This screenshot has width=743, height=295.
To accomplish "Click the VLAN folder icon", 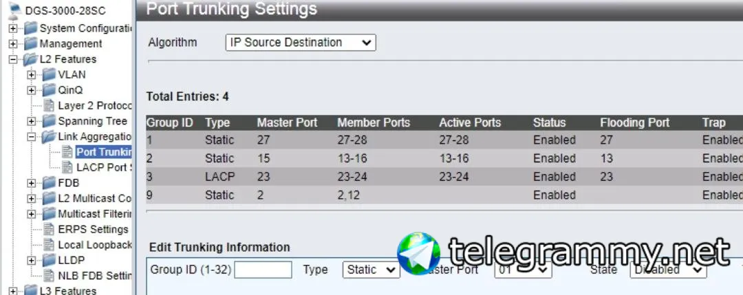I will click(x=49, y=75).
